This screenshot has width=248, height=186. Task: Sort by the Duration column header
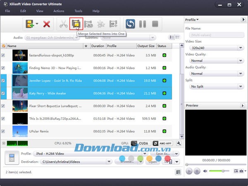tap(98, 46)
